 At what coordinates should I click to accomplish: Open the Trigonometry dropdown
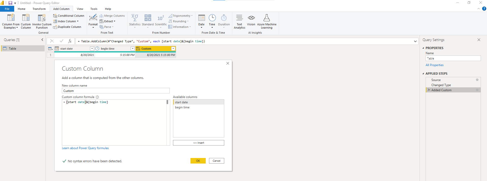point(181,16)
